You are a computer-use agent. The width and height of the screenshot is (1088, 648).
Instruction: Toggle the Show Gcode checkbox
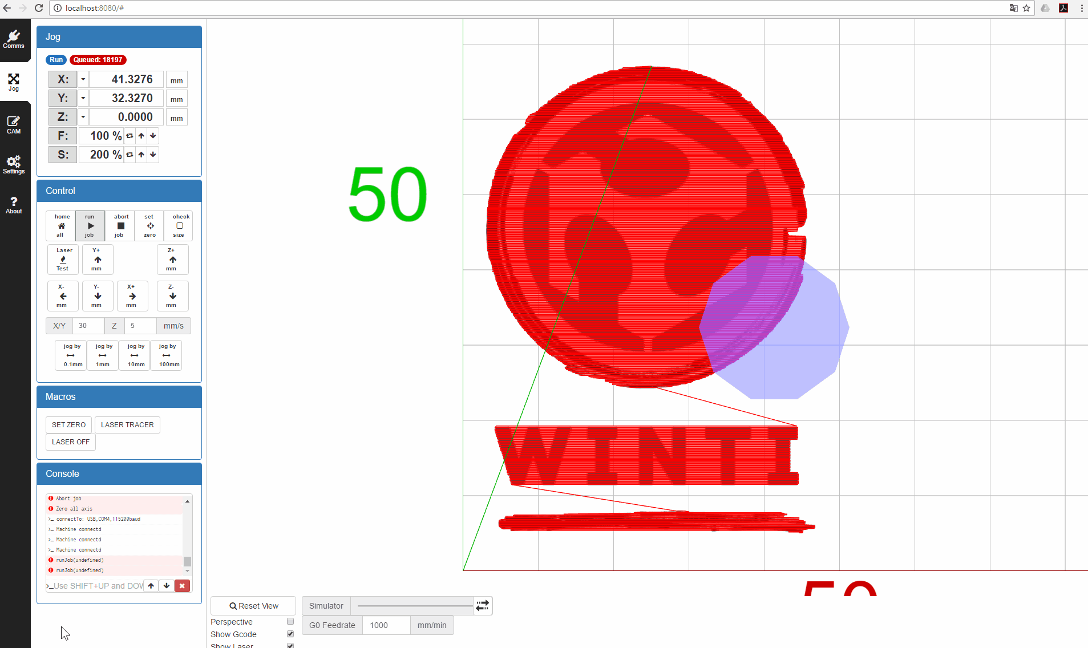(x=290, y=634)
